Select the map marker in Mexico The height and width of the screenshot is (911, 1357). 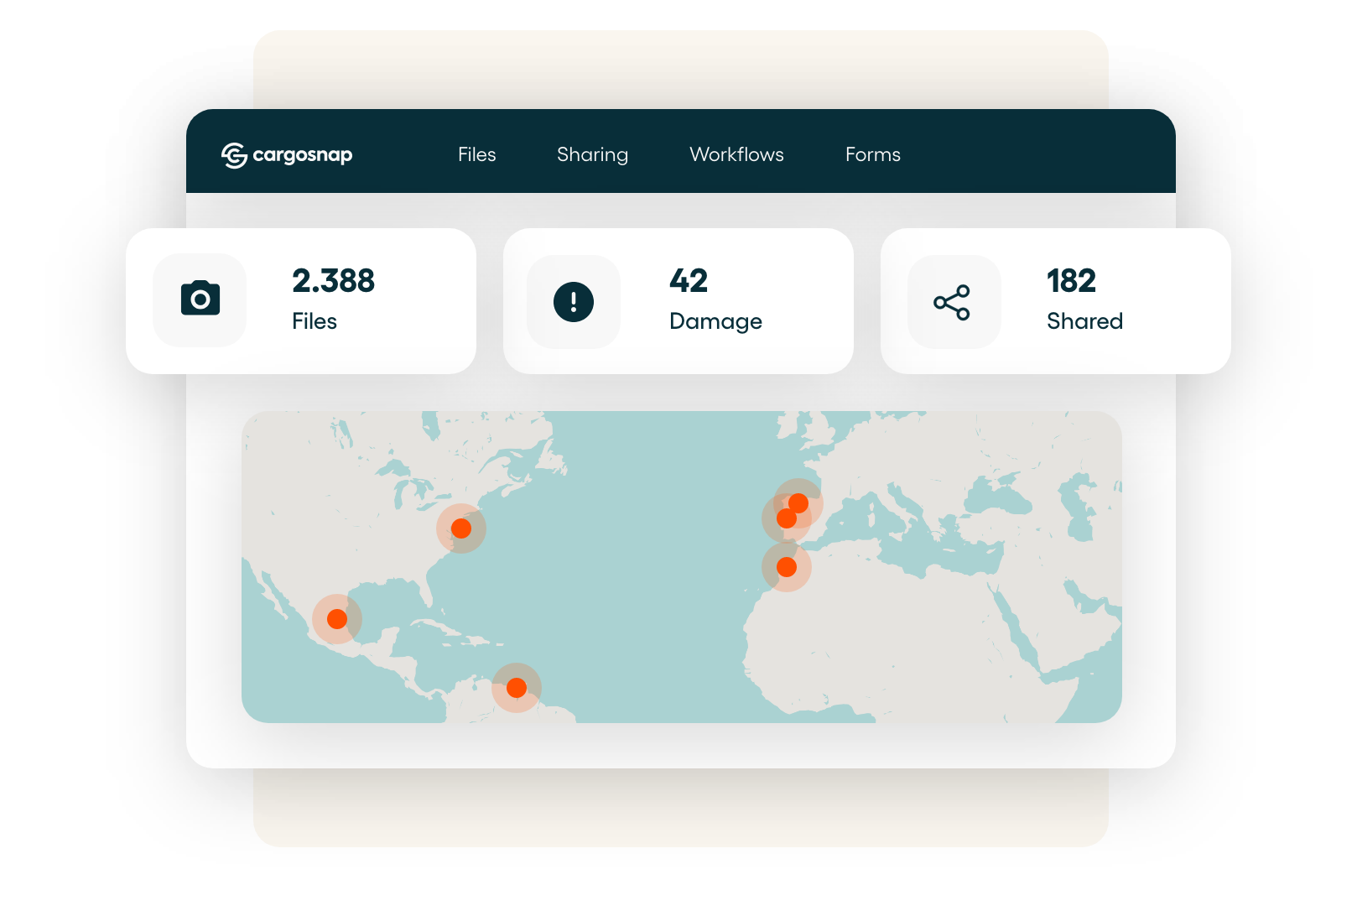pos(337,619)
